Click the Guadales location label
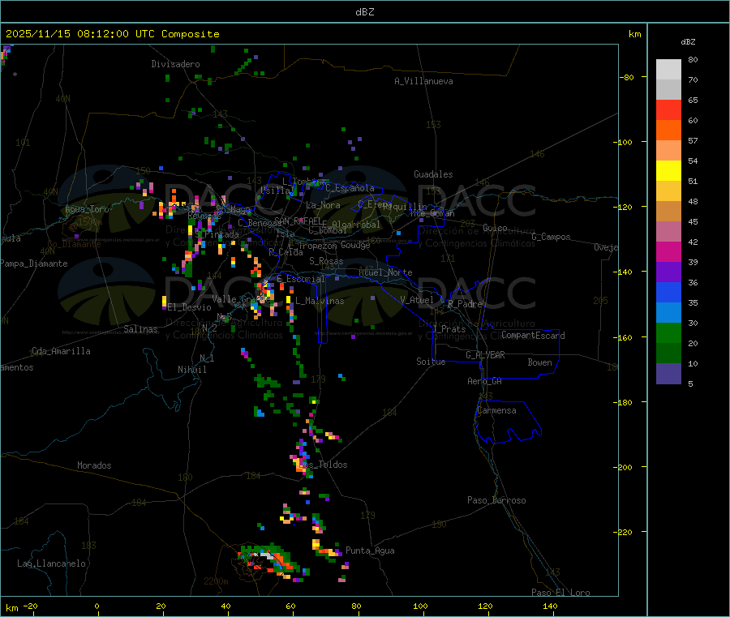 click(x=433, y=174)
